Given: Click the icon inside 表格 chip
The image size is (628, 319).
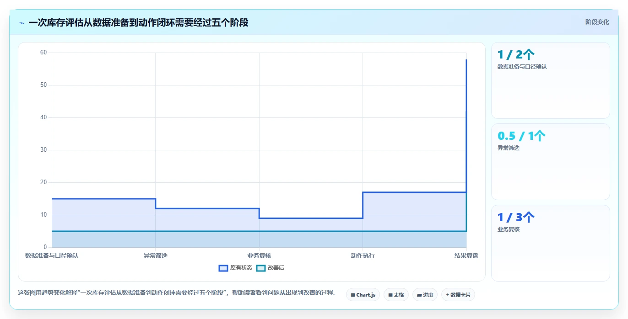Looking at the screenshot, I should (x=390, y=295).
